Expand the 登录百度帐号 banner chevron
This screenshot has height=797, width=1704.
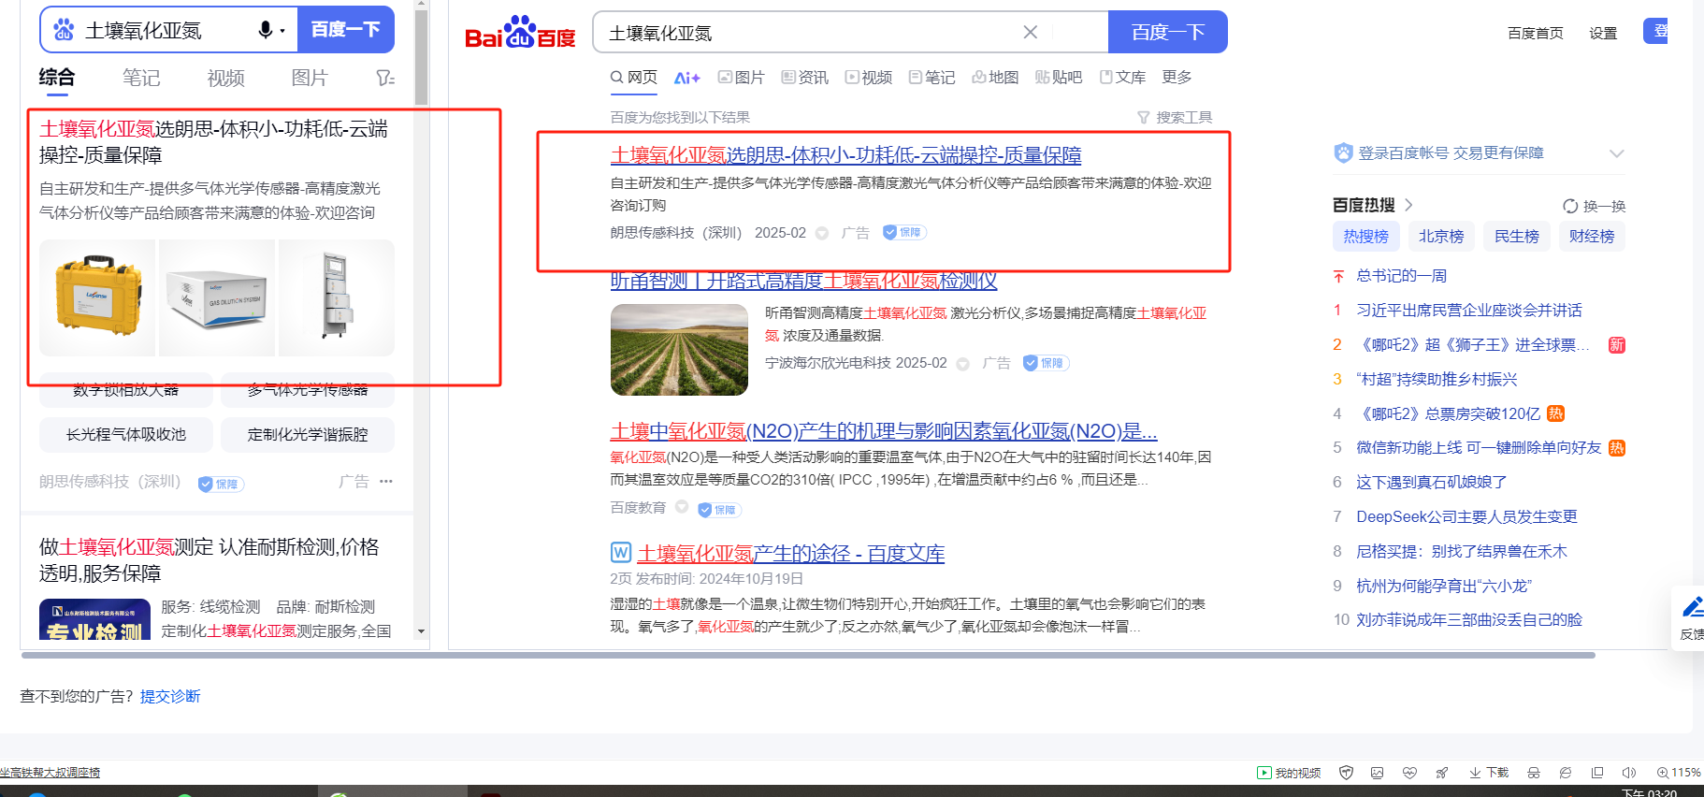pyautogui.click(x=1616, y=153)
